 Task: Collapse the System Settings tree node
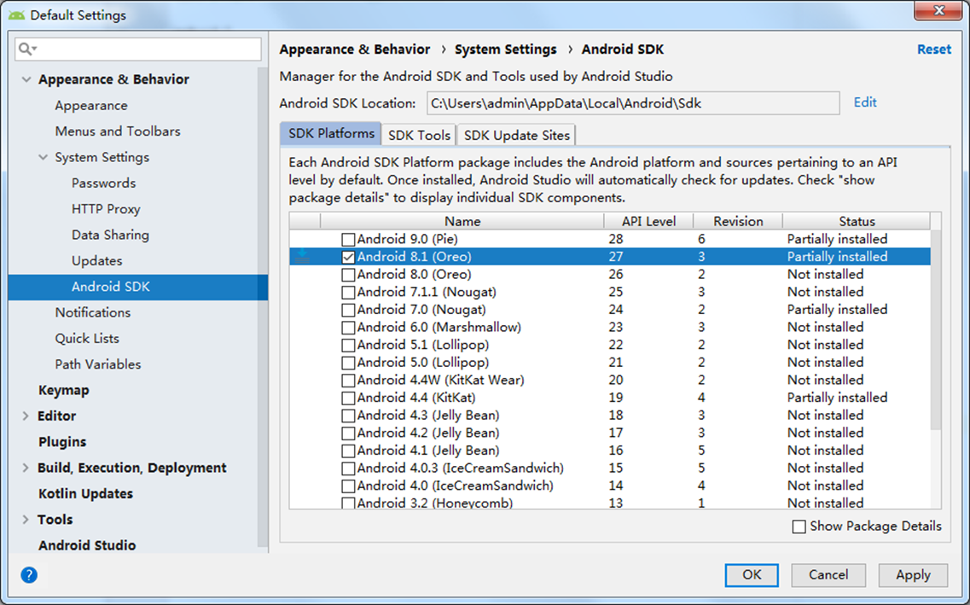click(43, 157)
